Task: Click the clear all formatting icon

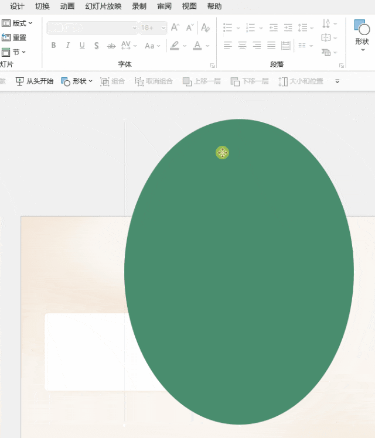Action: tap(205, 28)
